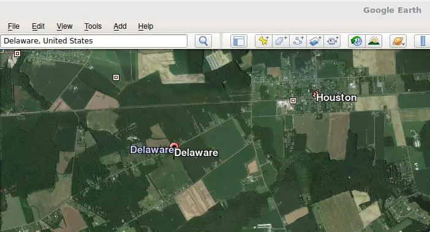Select the Add Polygon tool

point(281,41)
